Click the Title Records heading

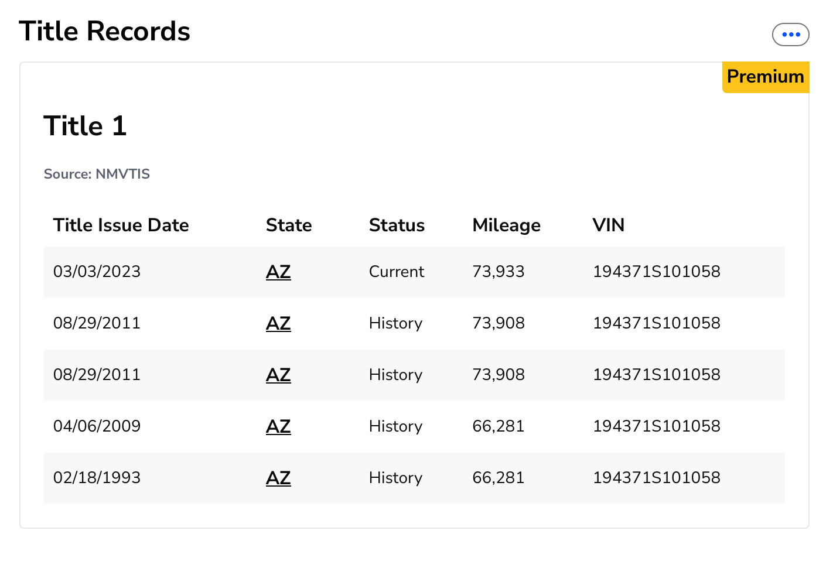pyautogui.click(x=105, y=31)
